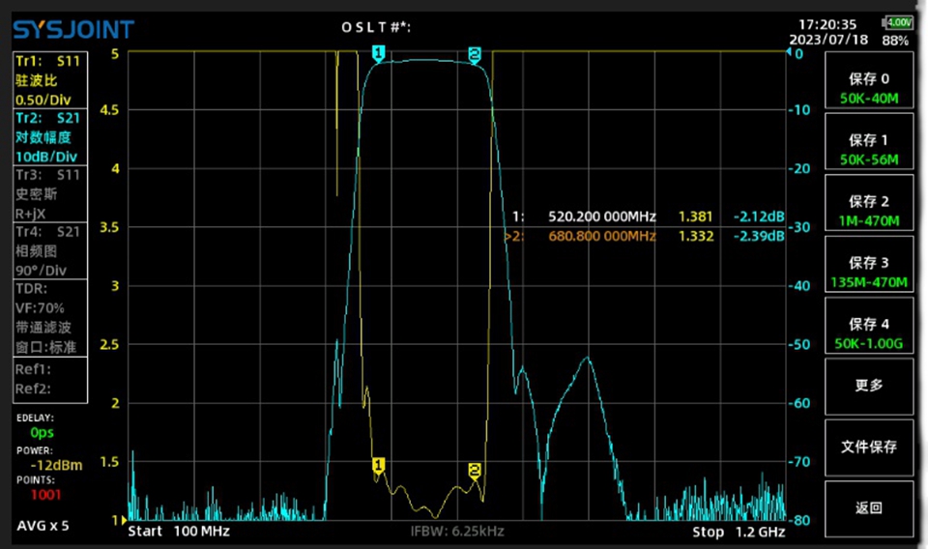
Task: Click cyan marker 2 on the S21 trace
Action: pyautogui.click(x=475, y=54)
